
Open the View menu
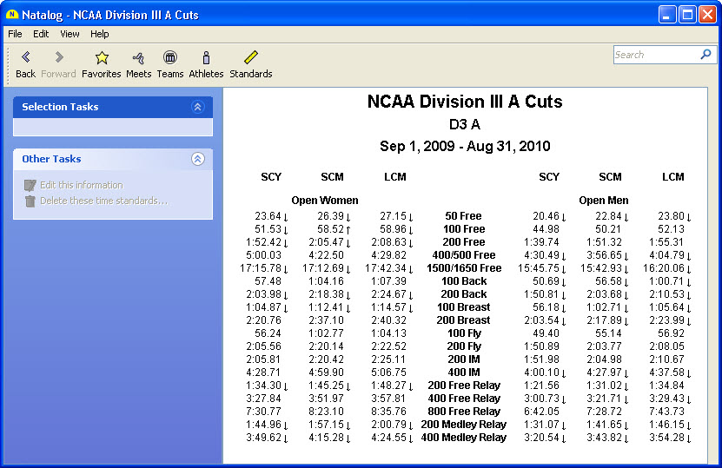(70, 34)
